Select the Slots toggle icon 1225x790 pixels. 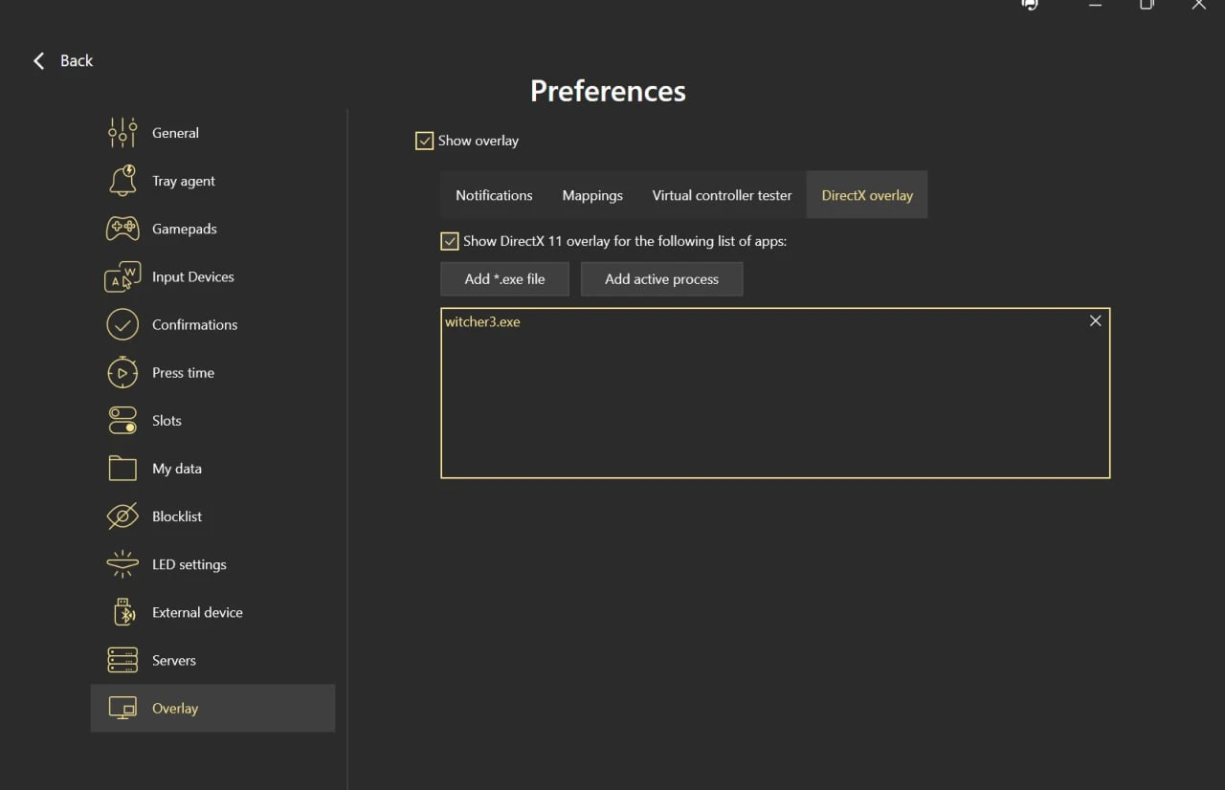pyautogui.click(x=122, y=420)
